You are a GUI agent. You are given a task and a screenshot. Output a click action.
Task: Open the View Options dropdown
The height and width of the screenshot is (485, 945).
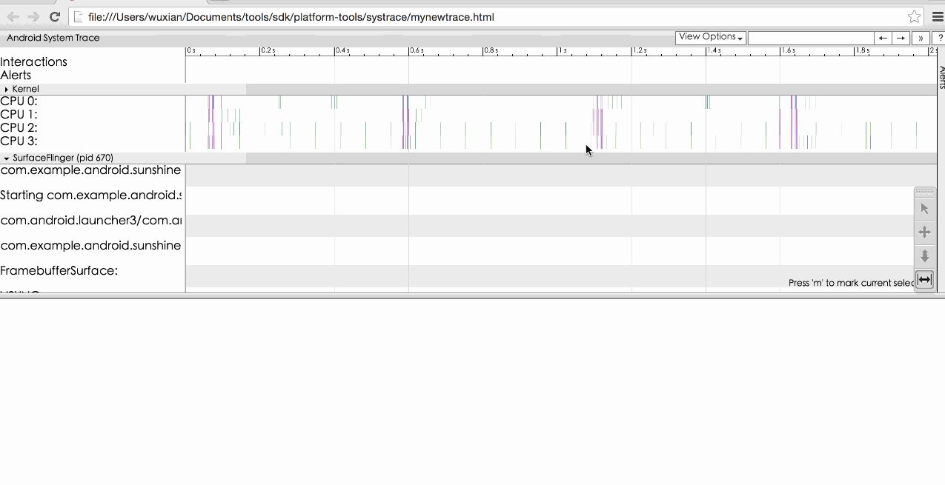710,37
